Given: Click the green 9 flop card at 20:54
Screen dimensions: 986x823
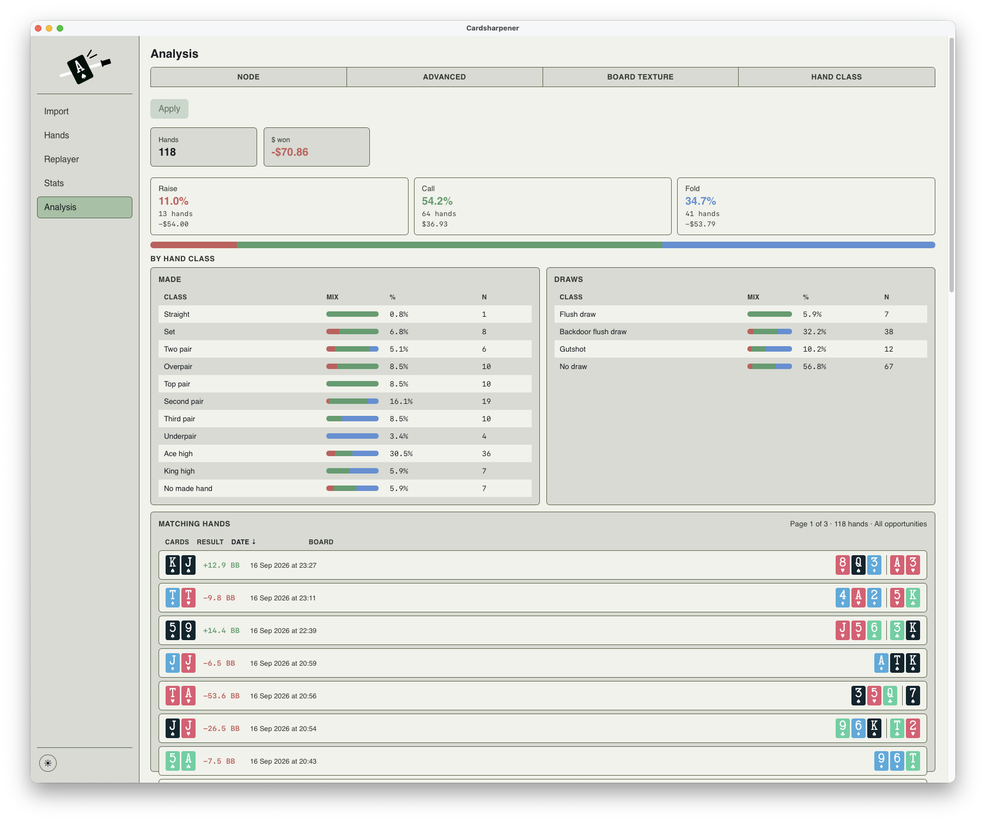Looking at the screenshot, I should [843, 728].
